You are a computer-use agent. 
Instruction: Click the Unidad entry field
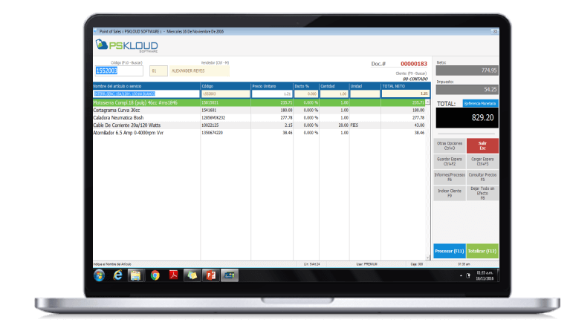365,94
